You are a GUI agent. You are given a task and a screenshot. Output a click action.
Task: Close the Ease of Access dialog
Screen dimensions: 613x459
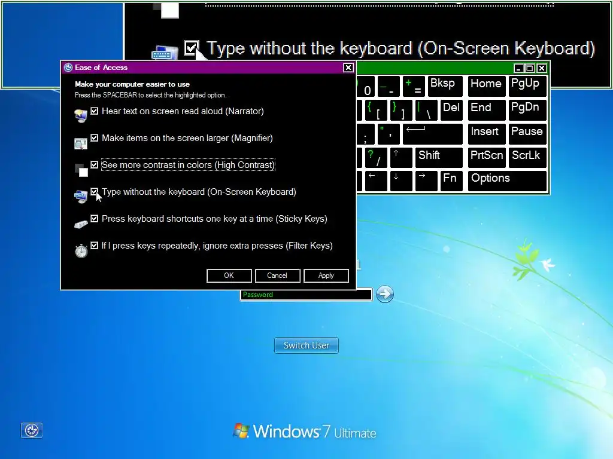coord(348,68)
